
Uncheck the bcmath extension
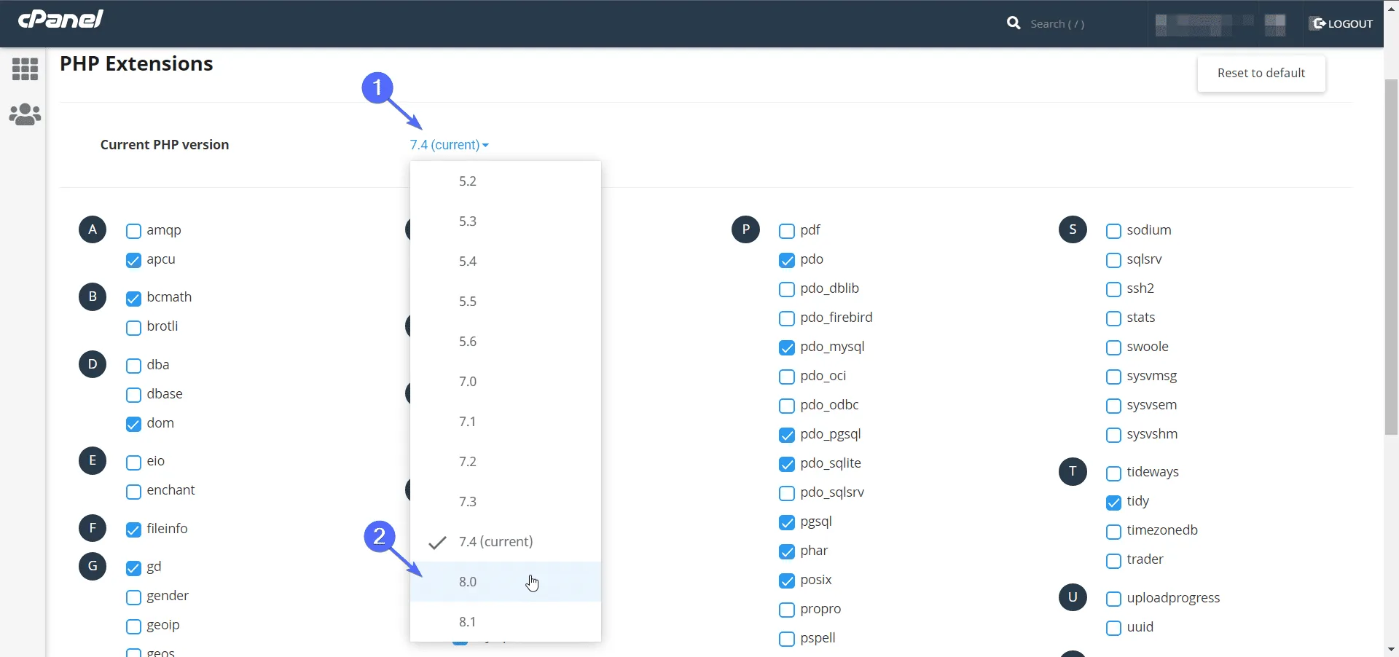(133, 298)
